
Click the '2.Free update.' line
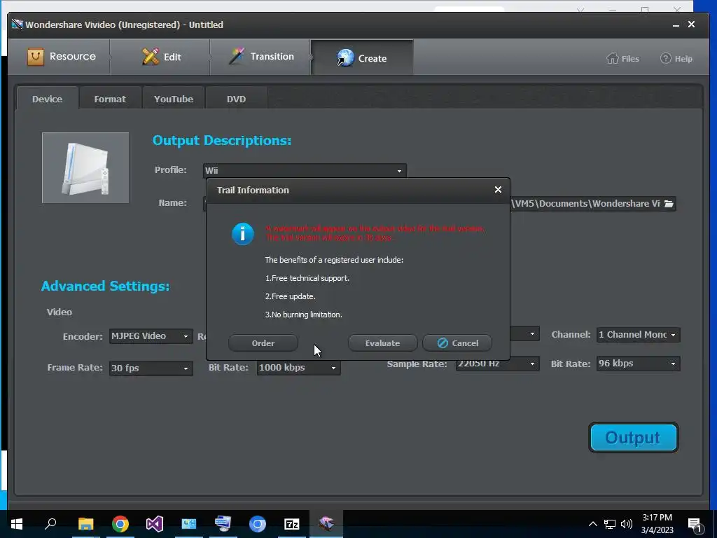pos(291,296)
